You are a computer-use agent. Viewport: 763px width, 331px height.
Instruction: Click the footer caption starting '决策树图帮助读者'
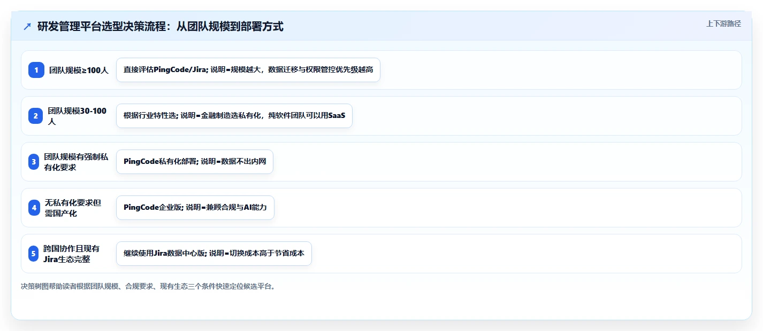(149, 286)
